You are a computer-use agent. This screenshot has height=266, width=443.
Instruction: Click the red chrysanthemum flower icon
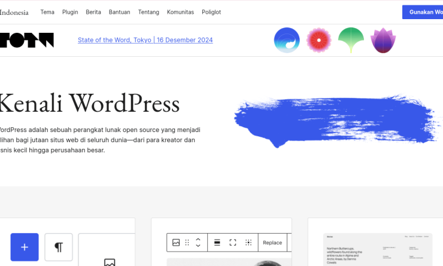click(318, 40)
